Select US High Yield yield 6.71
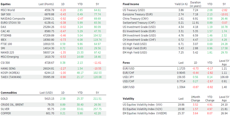The image size is (230, 116). 181,44
